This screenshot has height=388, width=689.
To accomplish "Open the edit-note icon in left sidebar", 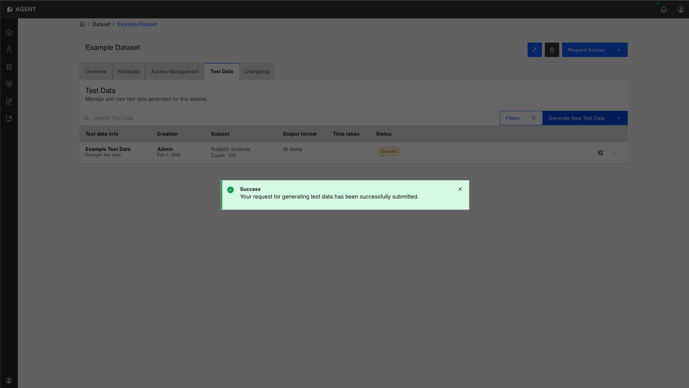I will [x=9, y=101].
